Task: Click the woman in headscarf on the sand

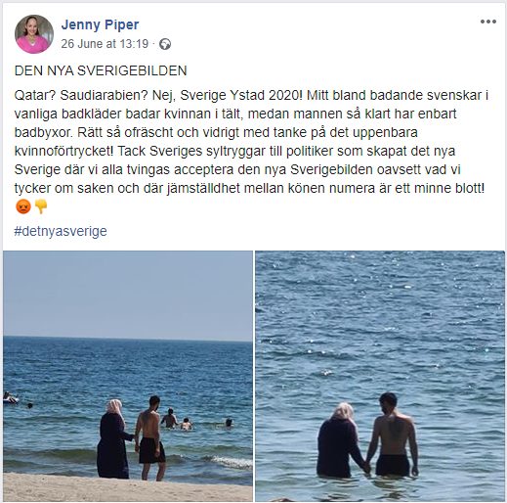Action: (112, 438)
